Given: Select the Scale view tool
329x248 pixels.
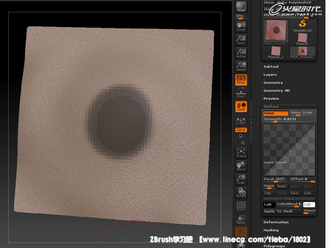Looking at the screenshot, I should [x=241, y=179].
